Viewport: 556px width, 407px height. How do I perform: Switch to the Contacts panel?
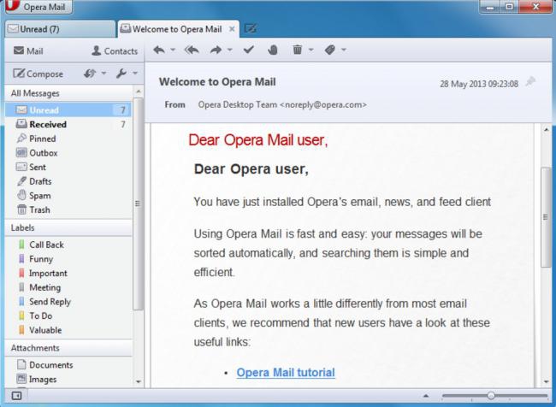tap(114, 51)
